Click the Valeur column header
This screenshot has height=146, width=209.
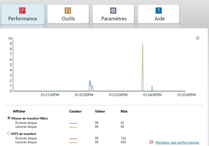[100, 111]
